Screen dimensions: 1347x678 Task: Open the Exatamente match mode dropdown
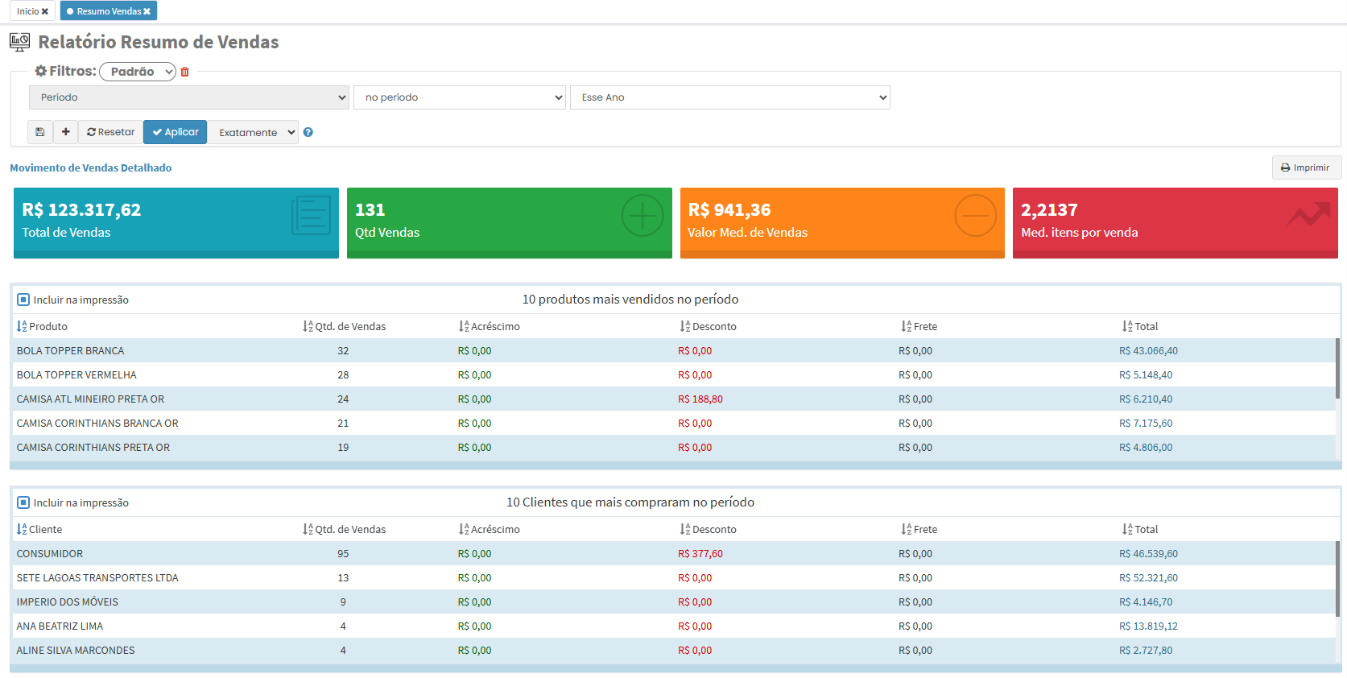point(253,132)
